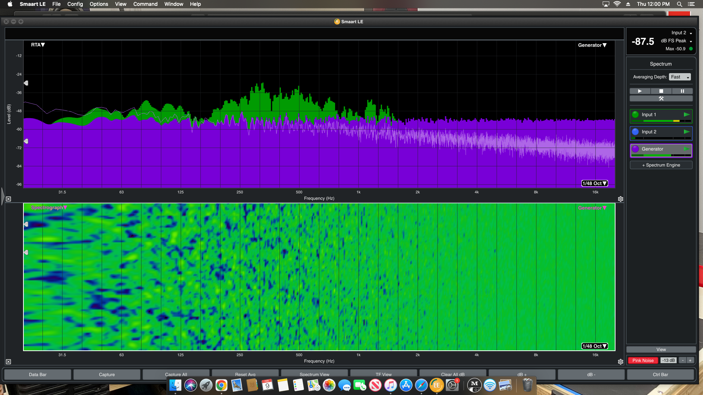Open Messages from the dock

tap(345, 385)
